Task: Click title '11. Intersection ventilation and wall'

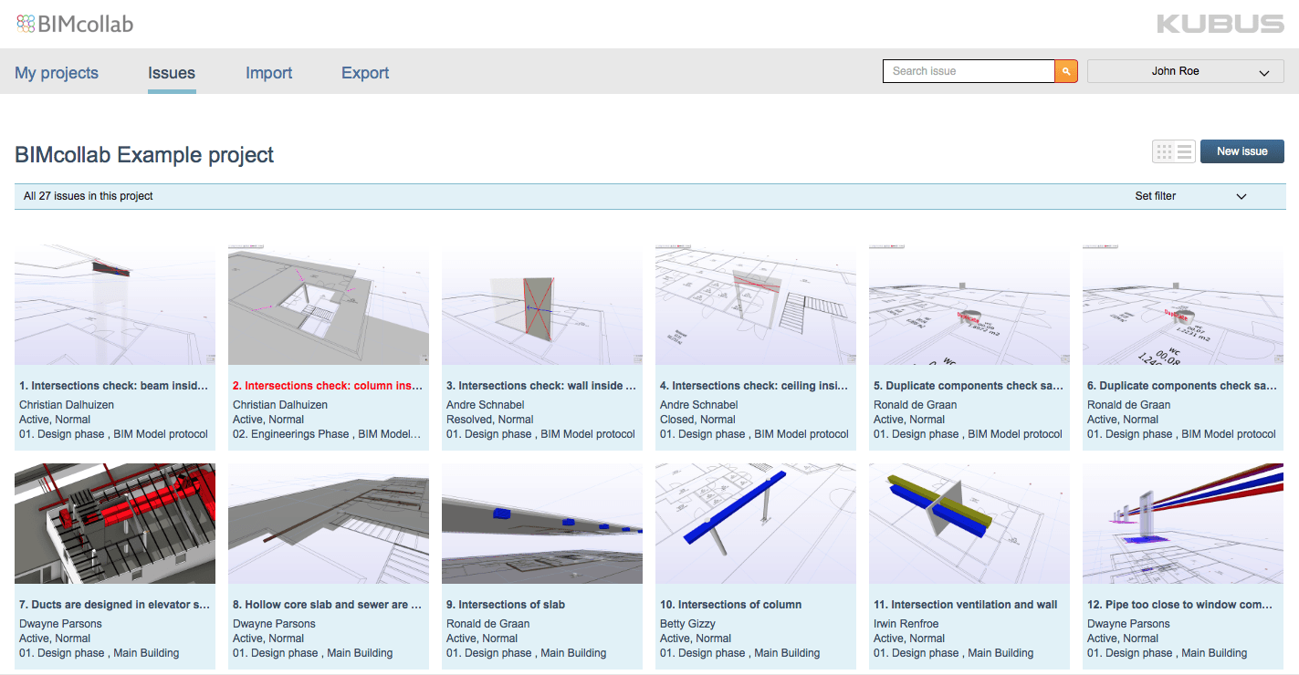Action: pyautogui.click(x=966, y=605)
